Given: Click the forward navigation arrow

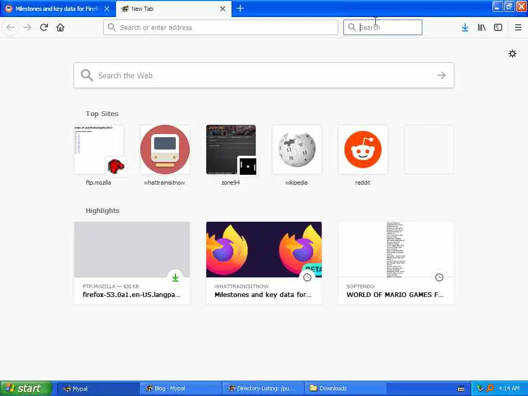Looking at the screenshot, I should click(x=27, y=27).
